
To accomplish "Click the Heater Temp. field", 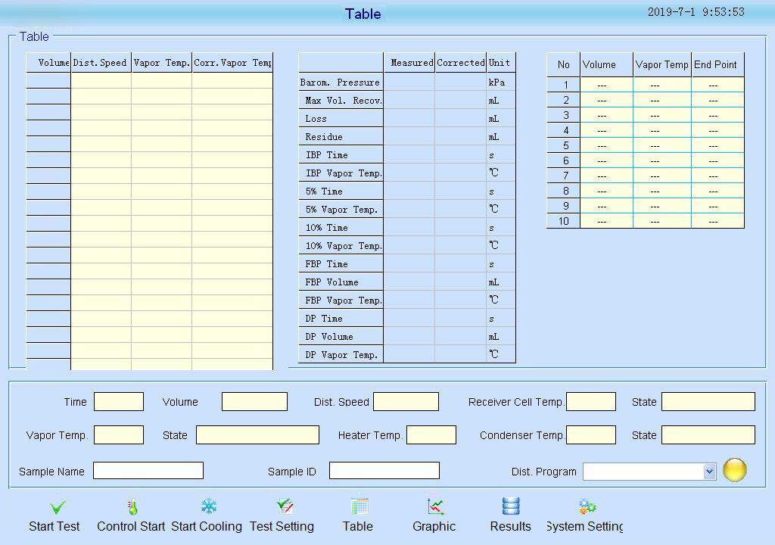I will coord(431,435).
